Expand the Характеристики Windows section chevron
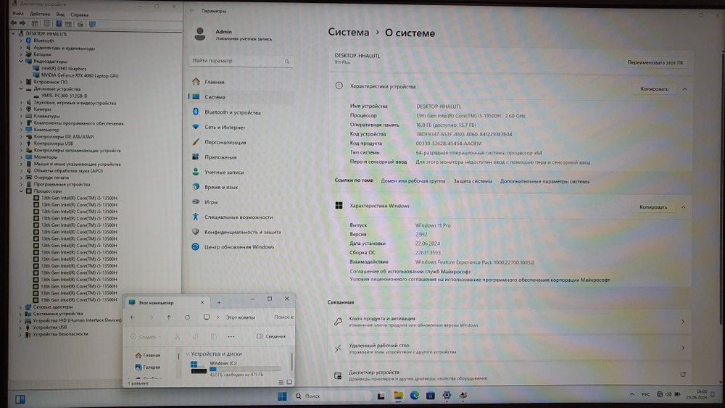This screenshot has height=408, width=725. click(x=682, y=207)
